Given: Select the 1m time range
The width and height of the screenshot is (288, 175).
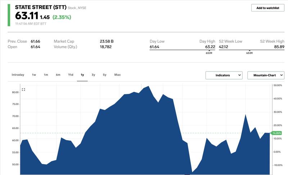Looking at the screenshot, I should pyautogui.click(x=46, y=75).
